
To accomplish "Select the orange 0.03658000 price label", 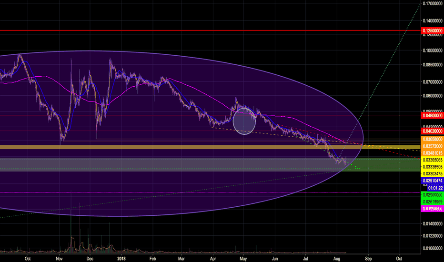I will click(x=433, y=140).
